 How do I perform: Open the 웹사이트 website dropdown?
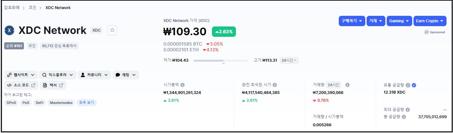pos(21,75)
